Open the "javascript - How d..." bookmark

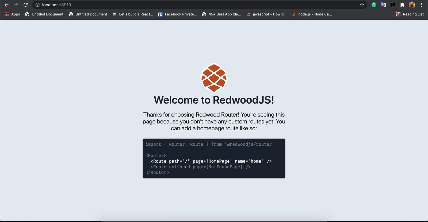point(266,14)
